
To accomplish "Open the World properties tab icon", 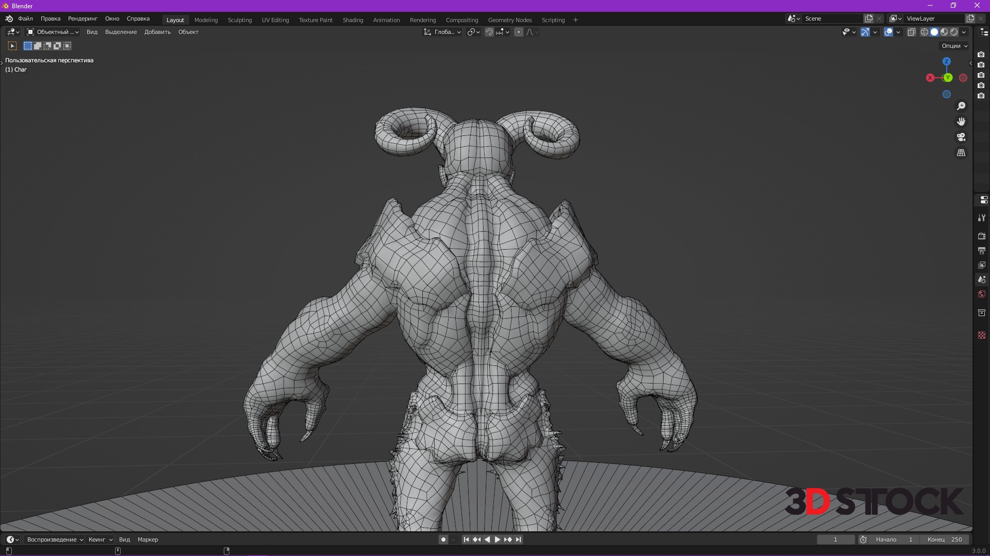I will 982,294.
